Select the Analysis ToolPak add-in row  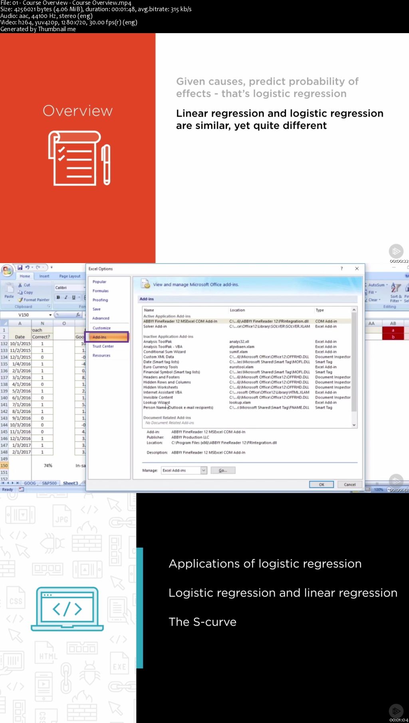pos(247,342)
